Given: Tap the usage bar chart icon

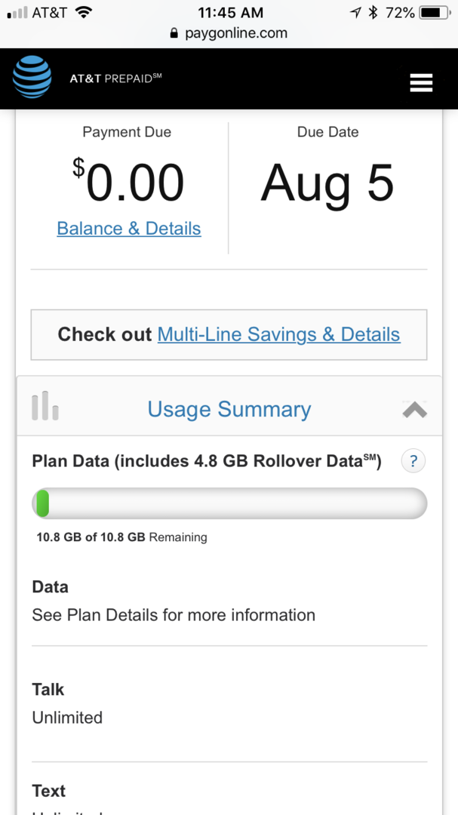Looking at the screenshot, I should point(45,407).
